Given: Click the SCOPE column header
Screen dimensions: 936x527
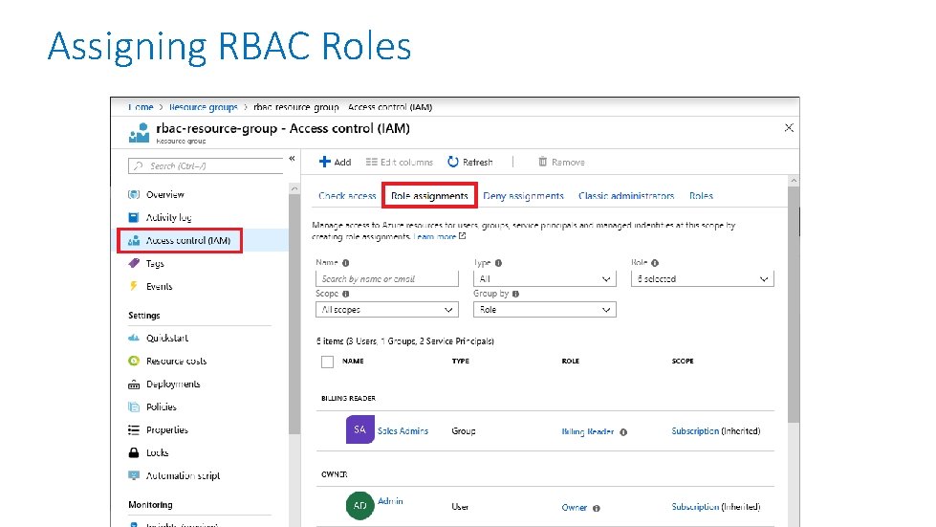Looking at the screenshot, I should click(x=683, y=362).
